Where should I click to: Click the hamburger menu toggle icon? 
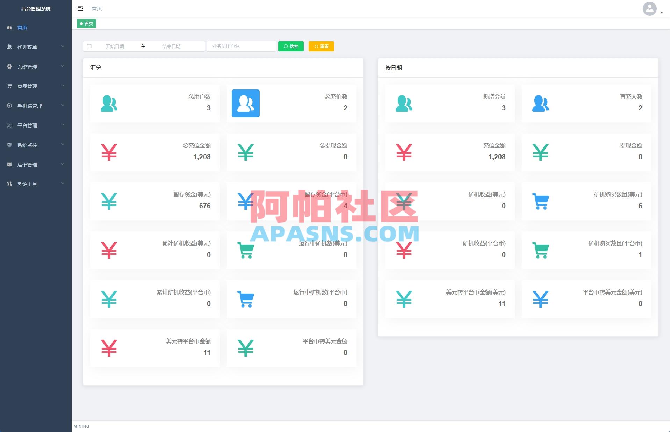80,8
